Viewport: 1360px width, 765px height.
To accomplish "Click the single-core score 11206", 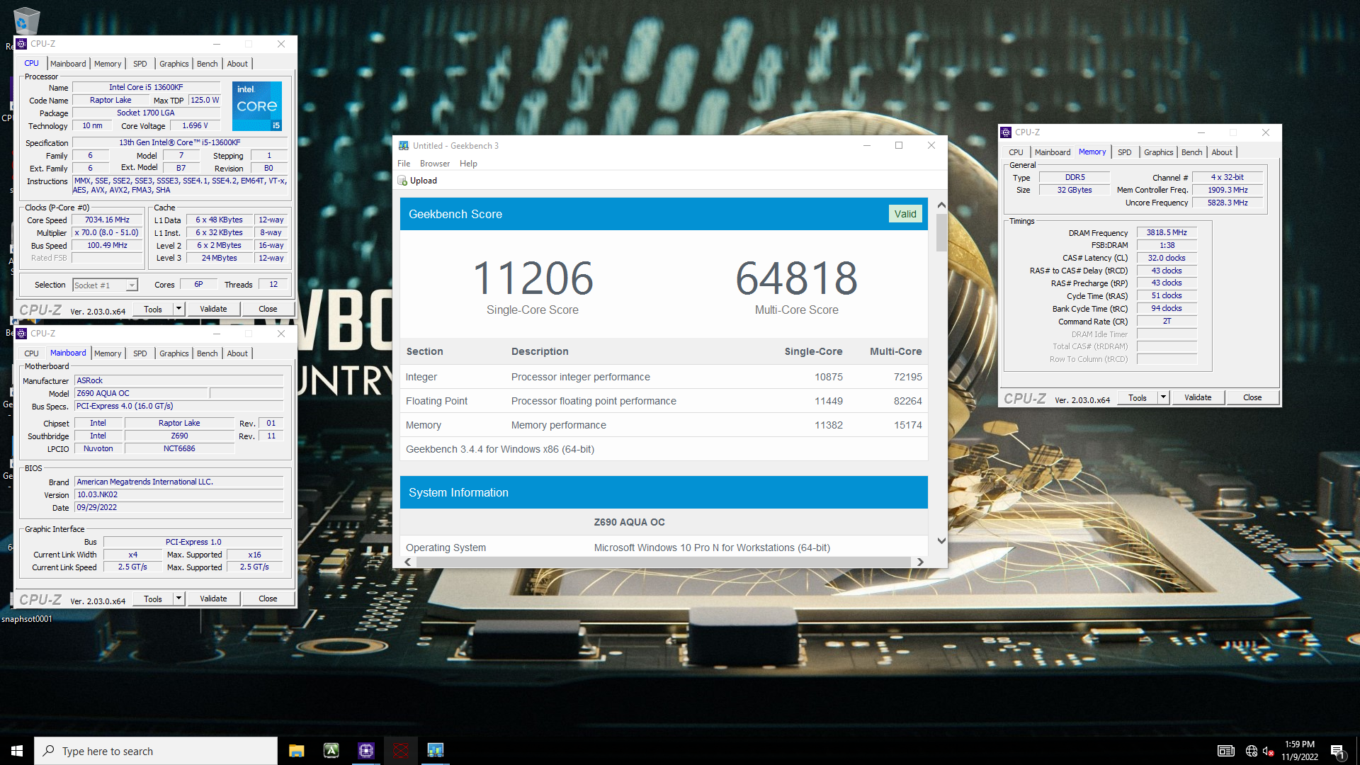I will coord(533,278).
